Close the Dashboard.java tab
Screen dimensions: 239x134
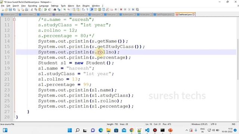[x=193, y=15]
